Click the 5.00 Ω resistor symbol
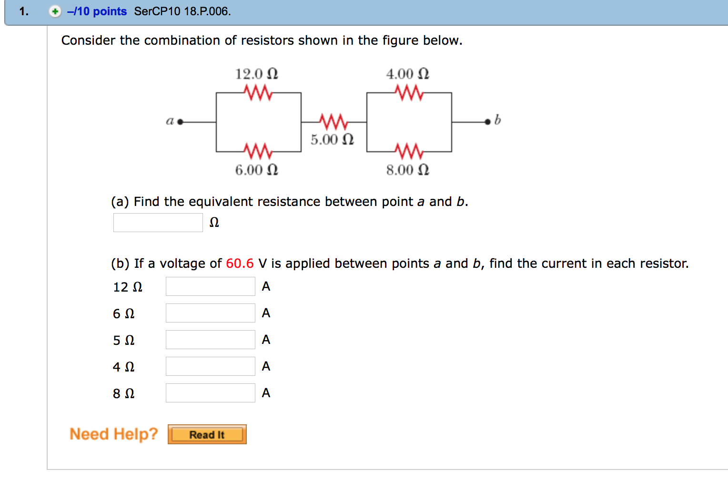This screenshot has height=479, width=728. click(333, 123)
